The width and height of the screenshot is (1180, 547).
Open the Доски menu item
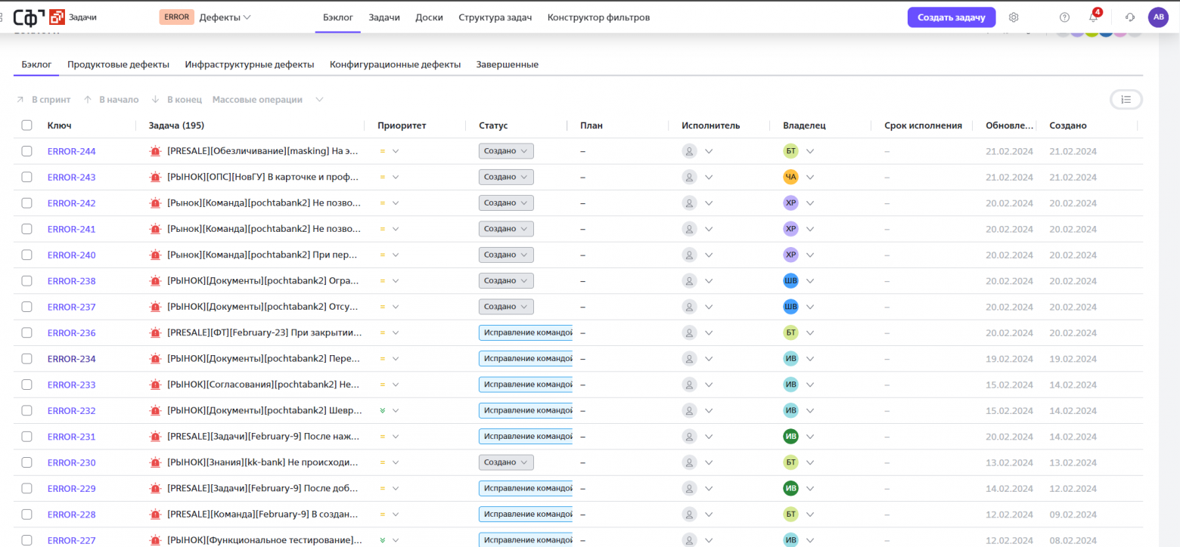pyautogui.click(x=429, y=17)
